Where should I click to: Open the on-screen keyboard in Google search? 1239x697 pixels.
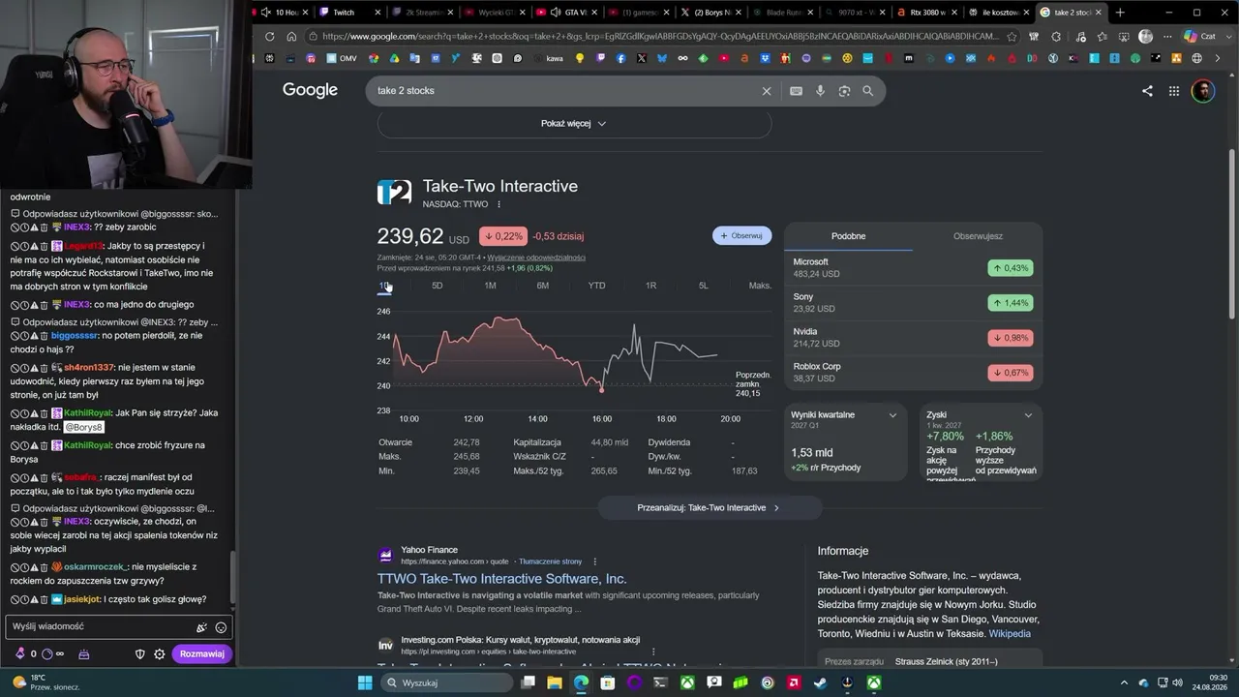click(796, 91)
